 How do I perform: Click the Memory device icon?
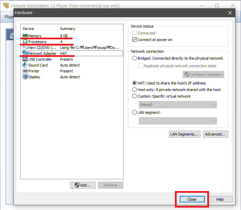tap(25, 36)
